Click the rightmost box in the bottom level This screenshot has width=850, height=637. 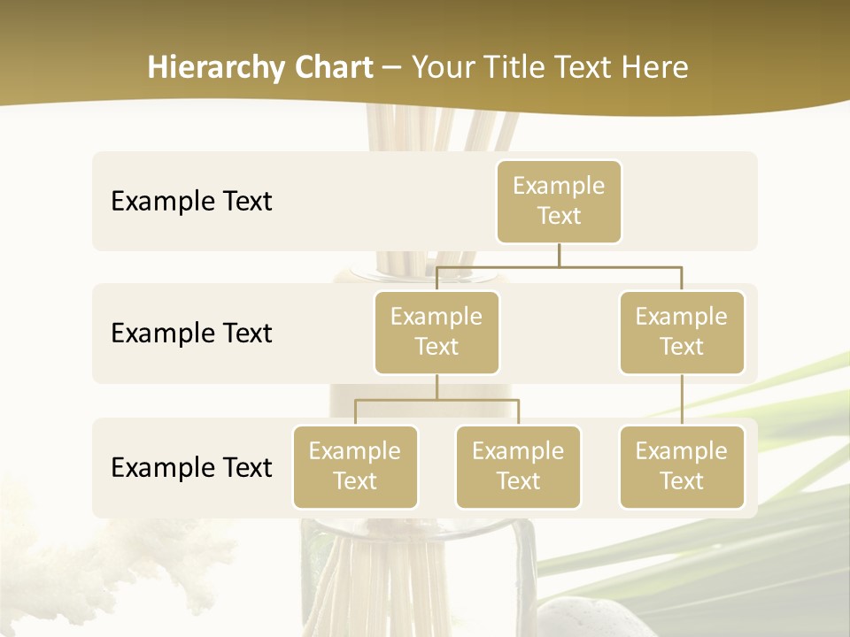click(682, 467)
